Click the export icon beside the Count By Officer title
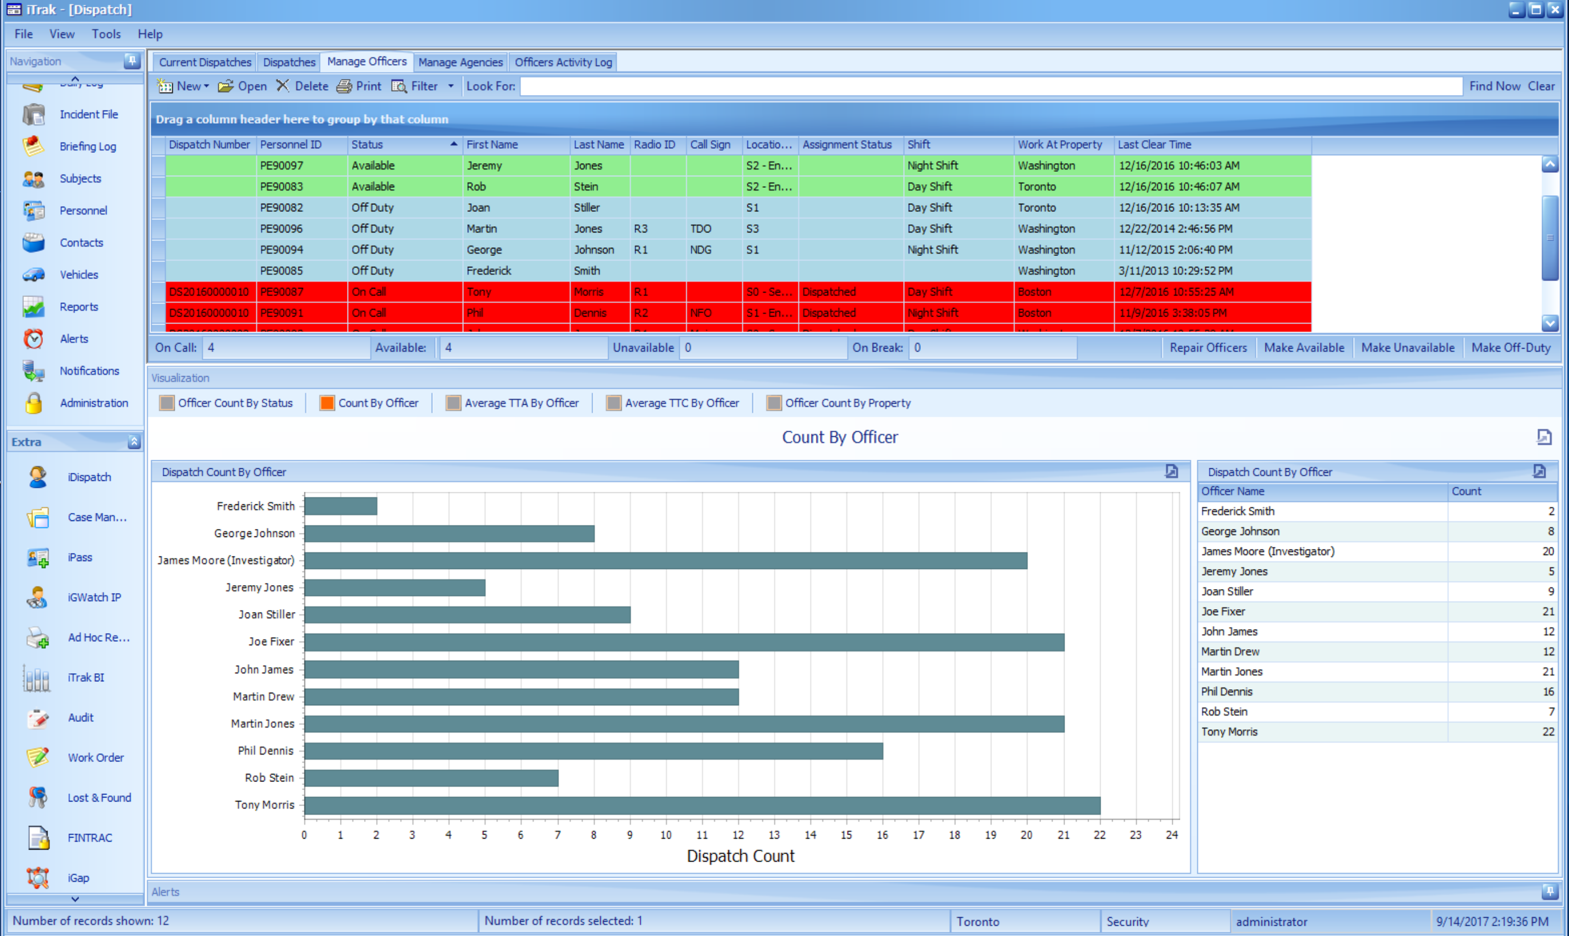 coord(1543,436)
